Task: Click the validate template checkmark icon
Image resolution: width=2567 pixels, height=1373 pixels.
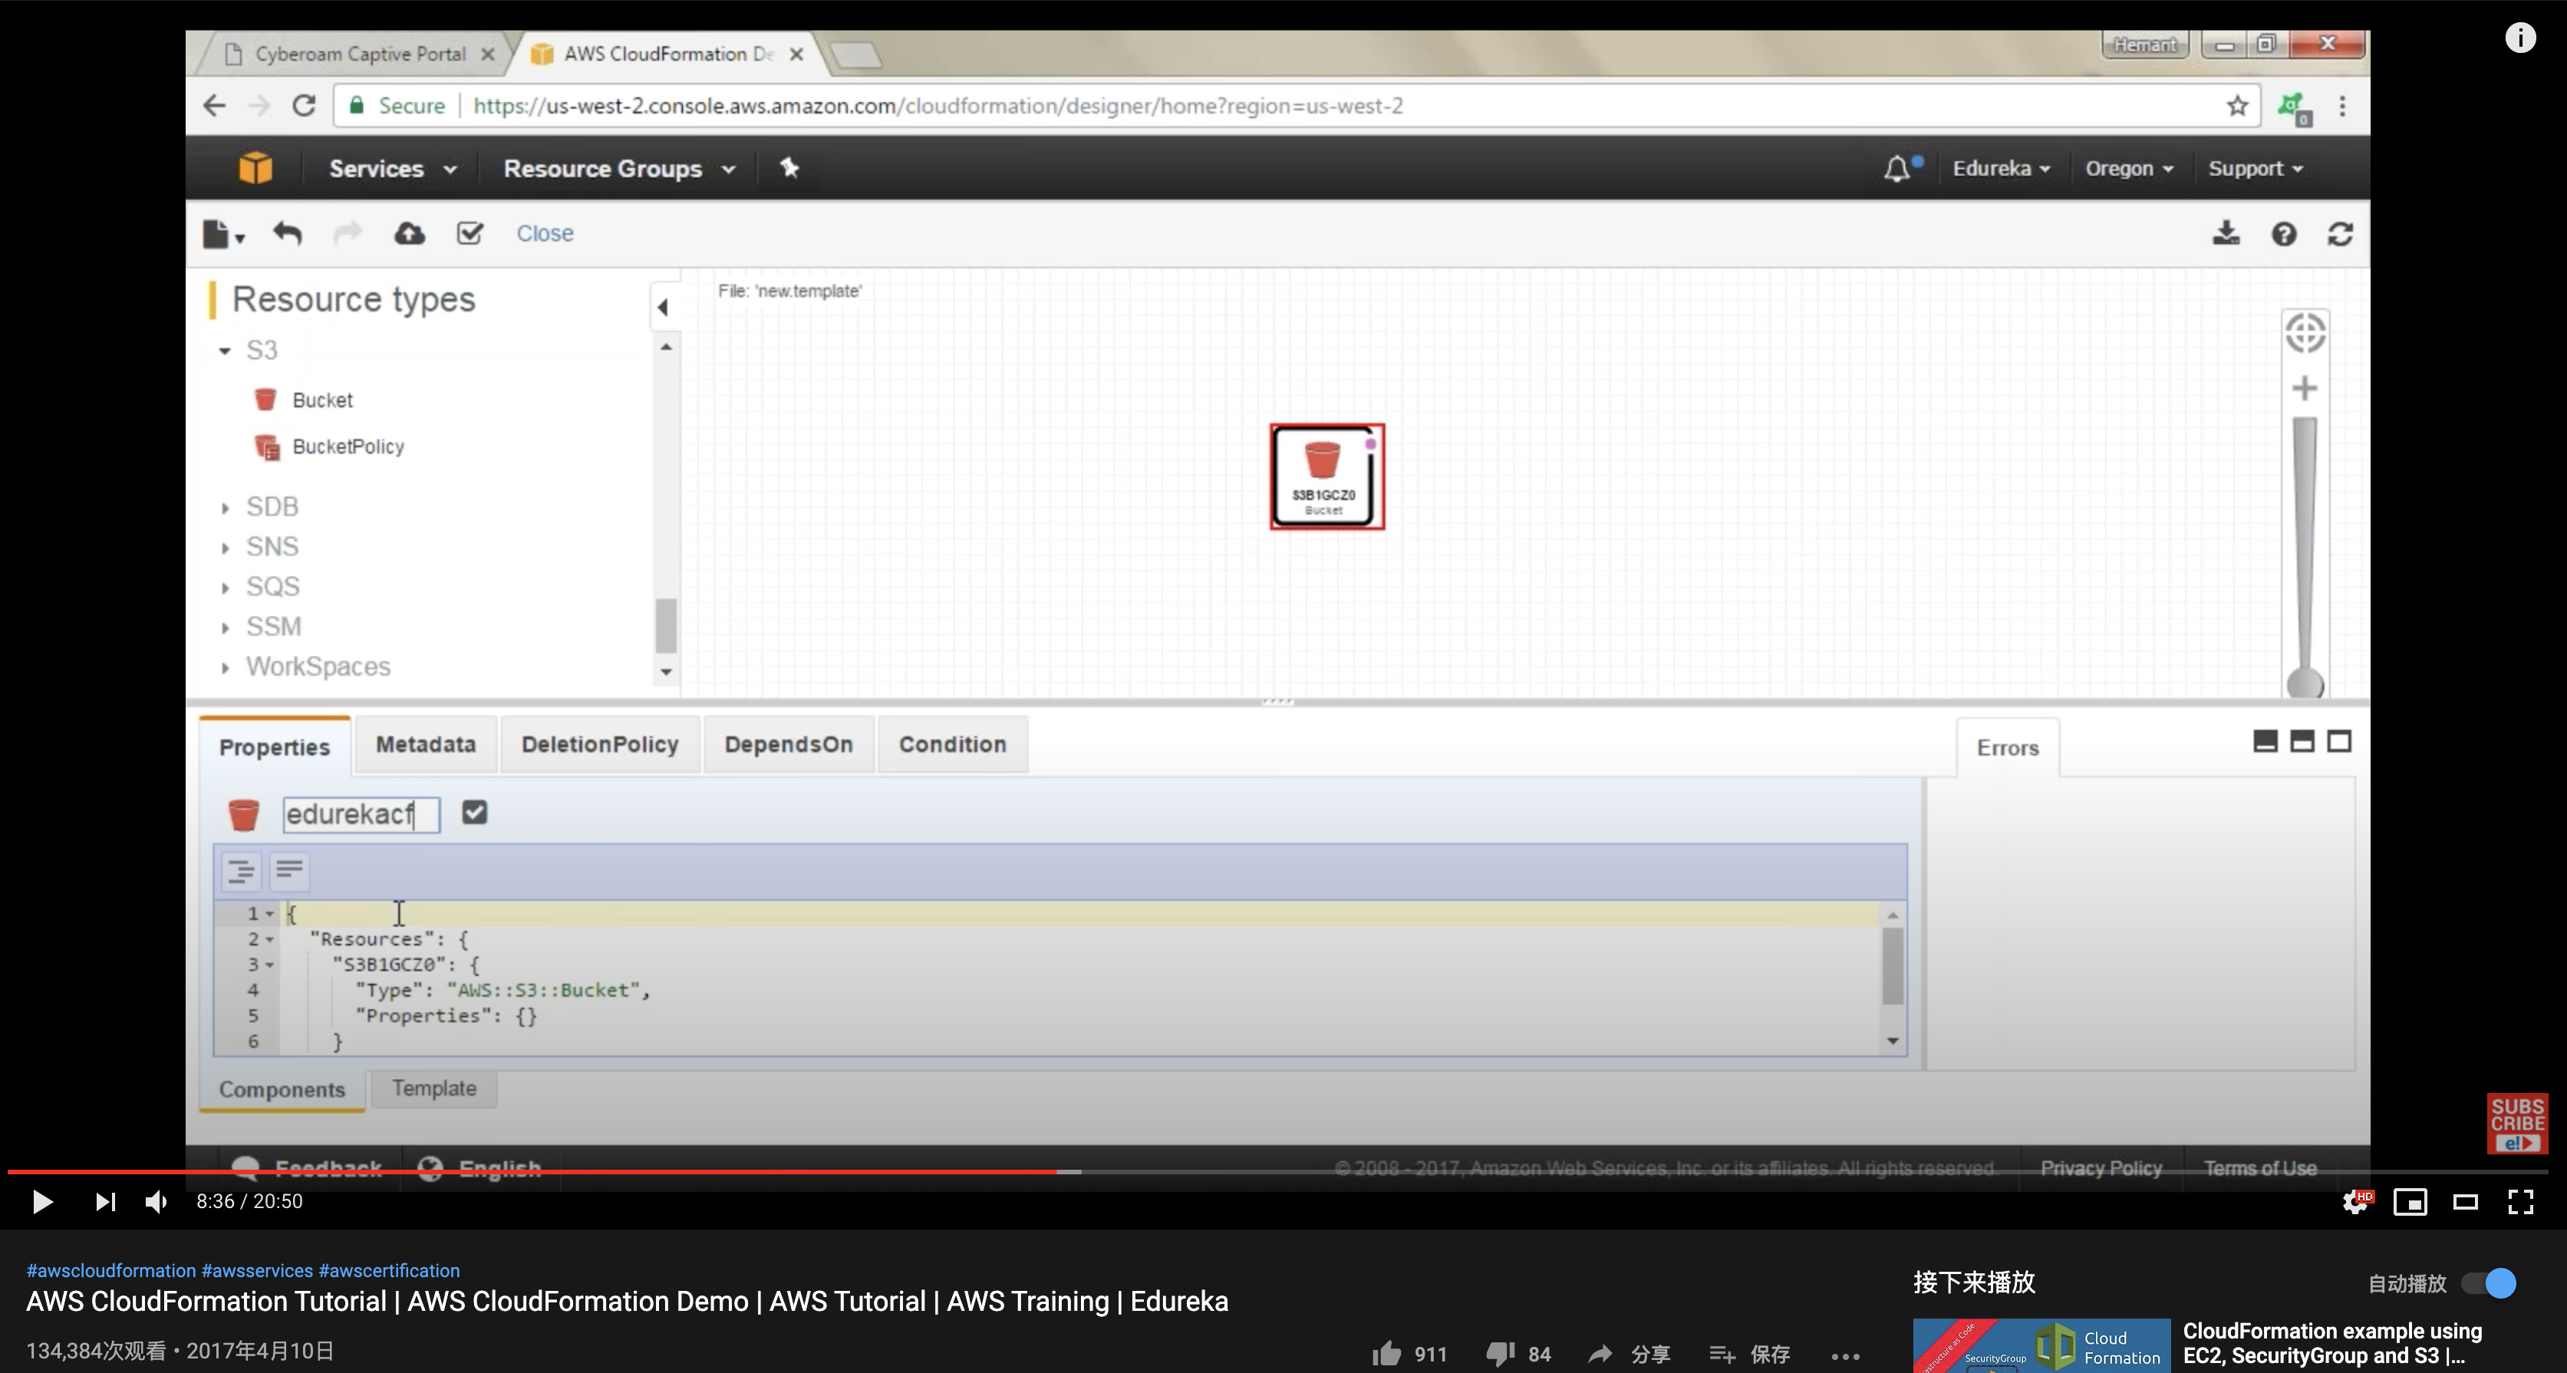Action: (470, 233)
